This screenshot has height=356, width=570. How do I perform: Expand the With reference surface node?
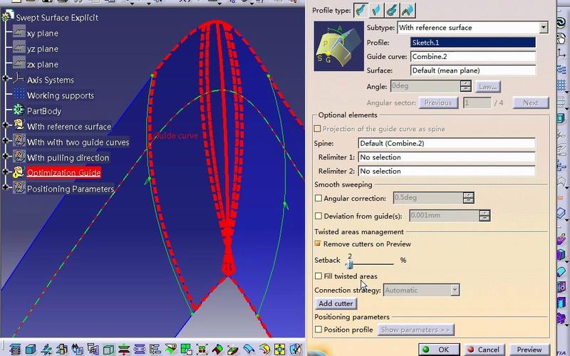6,125
